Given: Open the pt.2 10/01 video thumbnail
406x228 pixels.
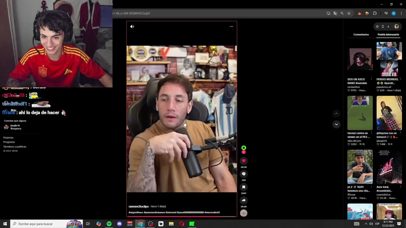Looking at the screenshot, I should click(360, 167).
